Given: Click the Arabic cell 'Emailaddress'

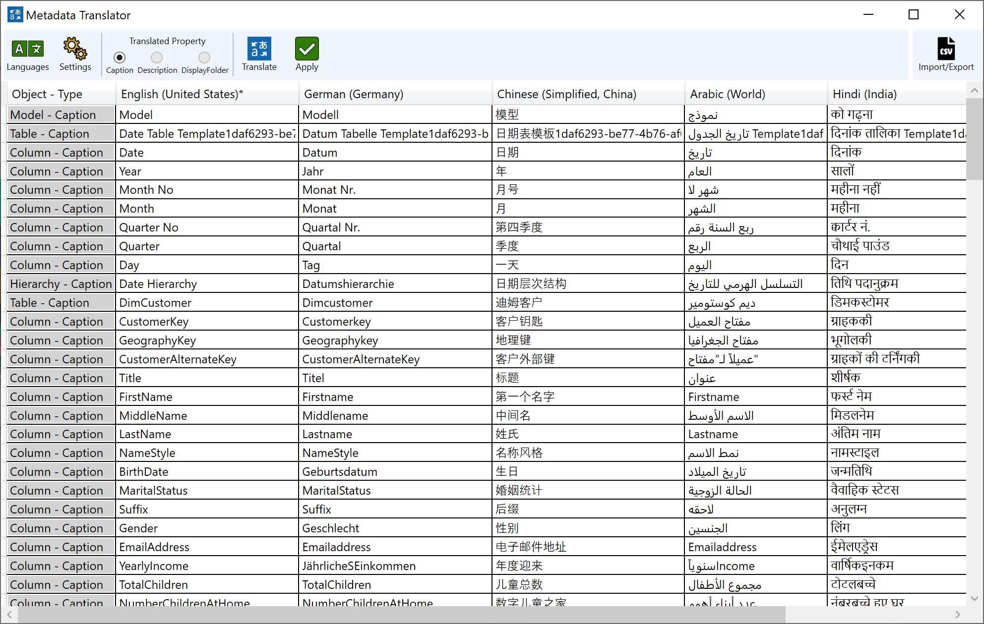Looking at the screenshot, I should coord(756,547).
